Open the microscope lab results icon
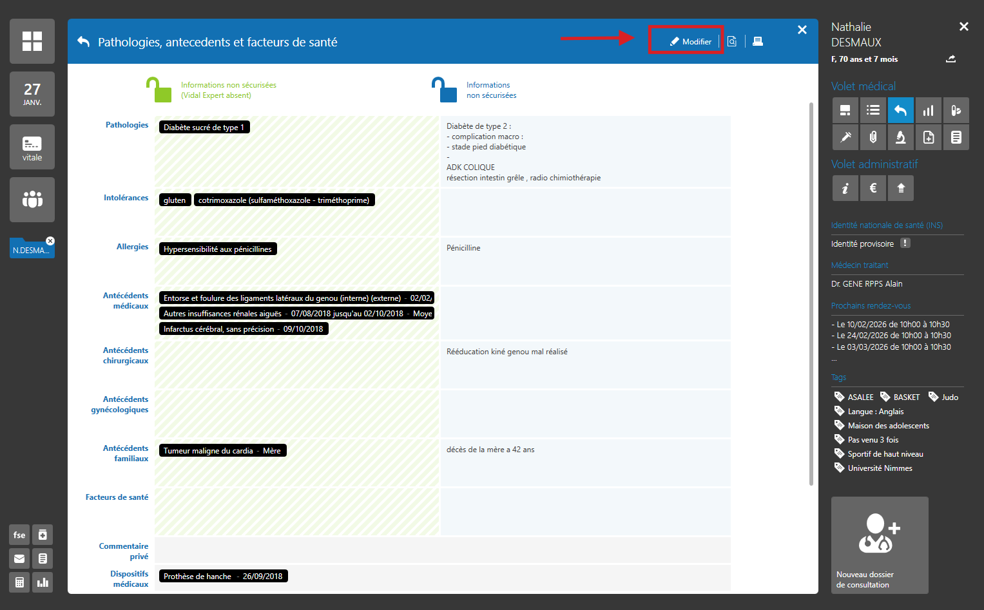 901,137
